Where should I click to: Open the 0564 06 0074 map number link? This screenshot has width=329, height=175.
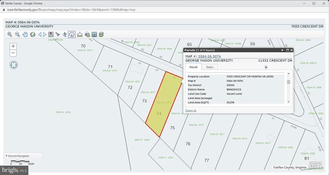[x=209, y=57]
